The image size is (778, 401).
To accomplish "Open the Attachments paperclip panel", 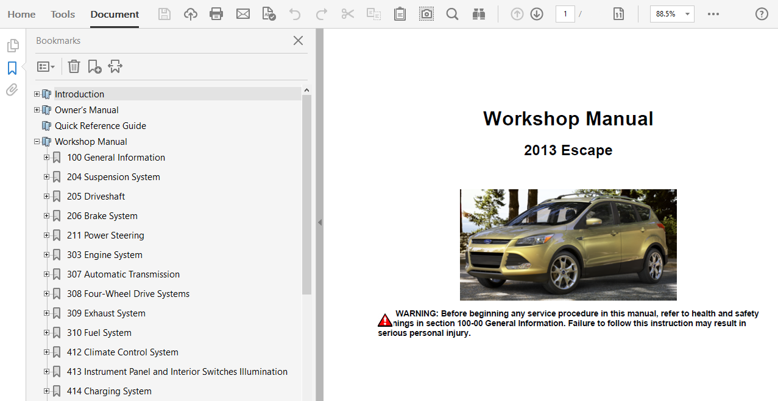I will (12, 90).
